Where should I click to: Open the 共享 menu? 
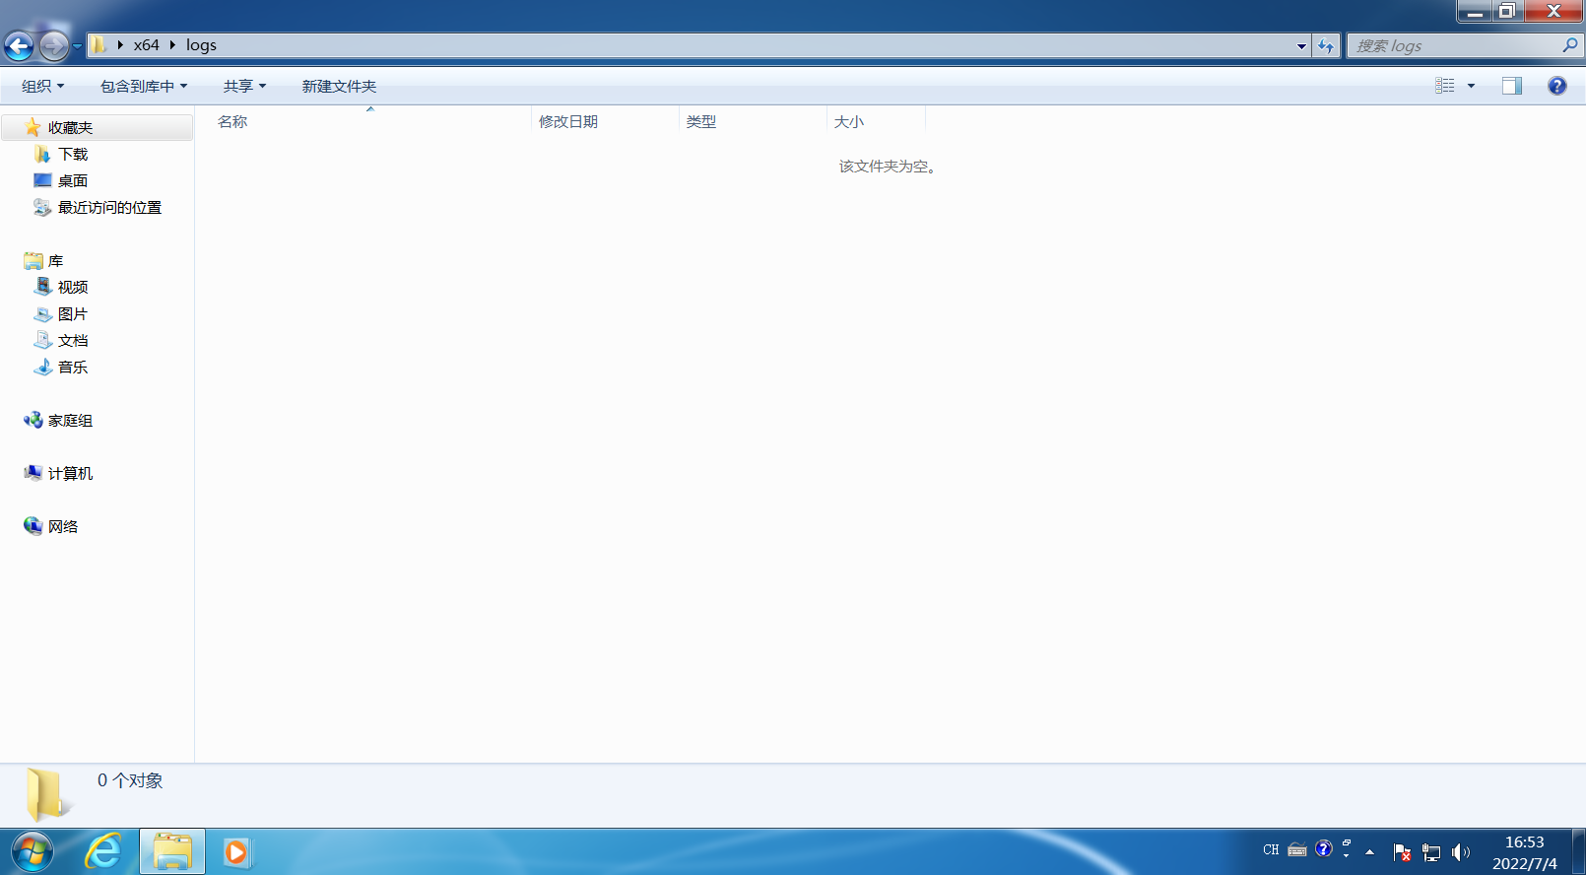point(244,86)
